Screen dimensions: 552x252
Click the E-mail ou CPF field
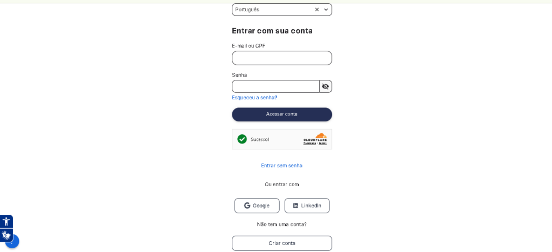click(x=282, y=58)
